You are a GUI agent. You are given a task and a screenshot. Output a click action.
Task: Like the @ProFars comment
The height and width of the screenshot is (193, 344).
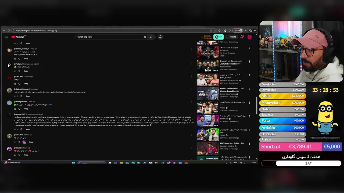(x=15, y=71)
